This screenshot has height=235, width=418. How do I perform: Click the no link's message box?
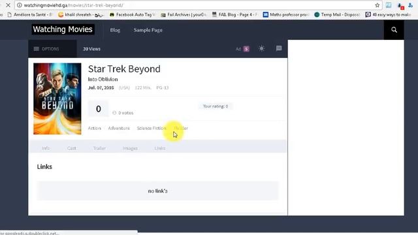coord(157,191)
